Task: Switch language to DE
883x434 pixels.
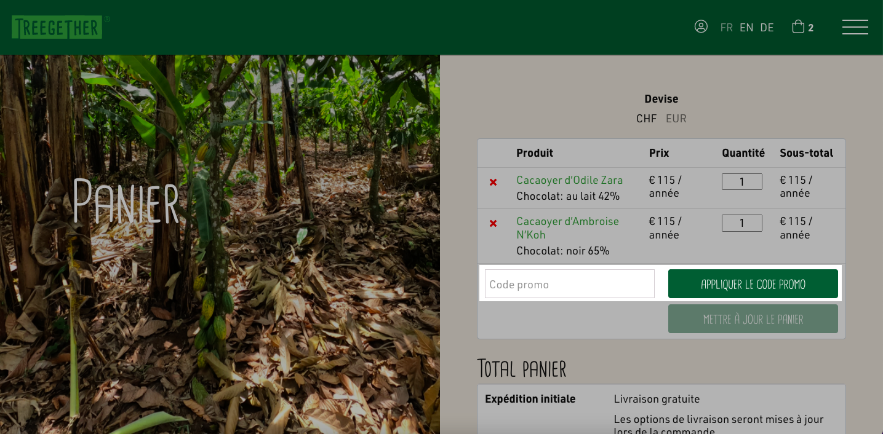Action: pyautogui.click(x=767, y=27)
